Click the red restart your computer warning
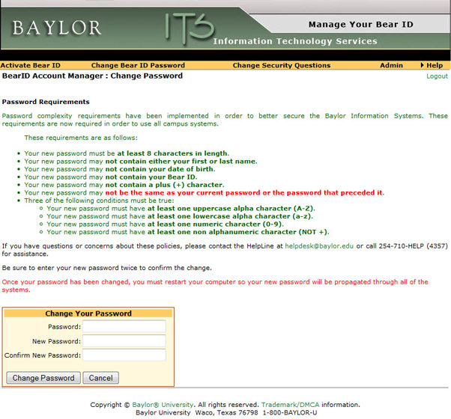Image resolution: width=451 pixels, height=419 pixels. [215, 286]
